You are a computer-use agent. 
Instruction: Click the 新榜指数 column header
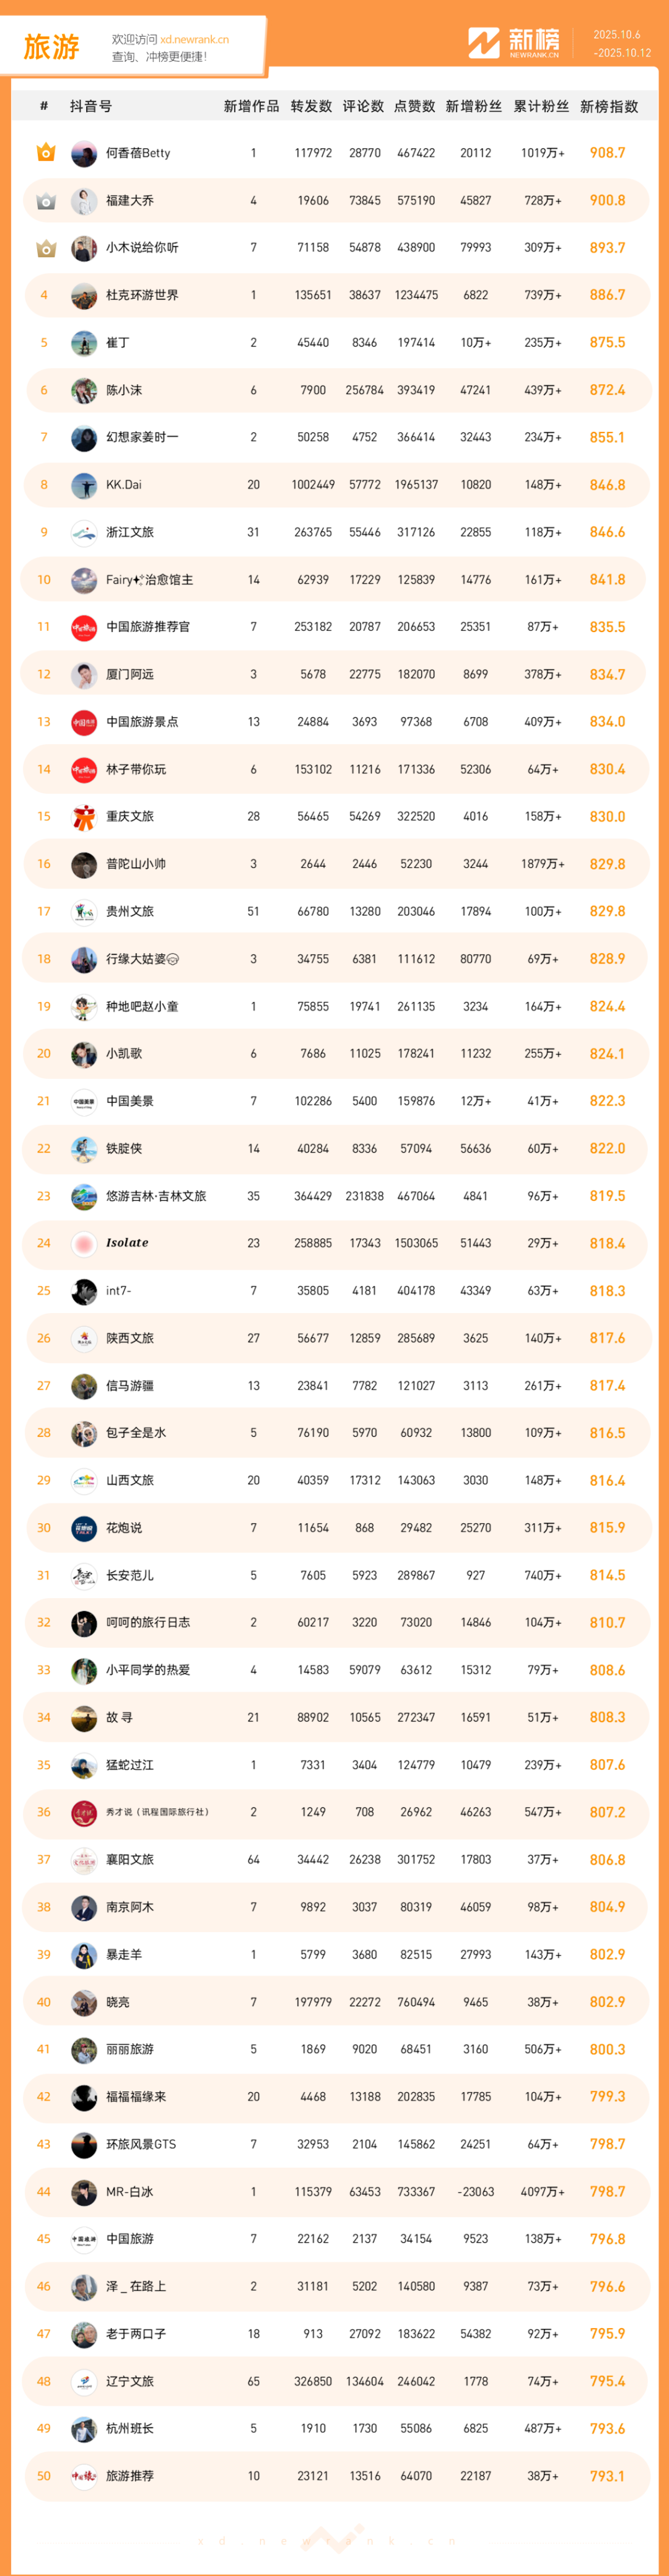pyautogui.click(x=608, y=107)
